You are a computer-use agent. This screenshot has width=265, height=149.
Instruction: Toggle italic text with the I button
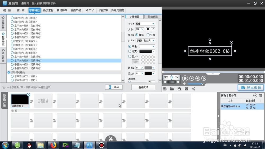(153, 29)
